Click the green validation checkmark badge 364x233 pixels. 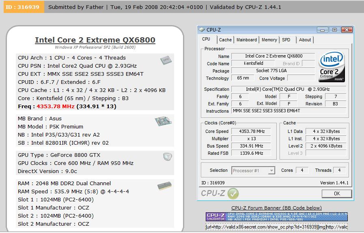click(x=233, y=194)
